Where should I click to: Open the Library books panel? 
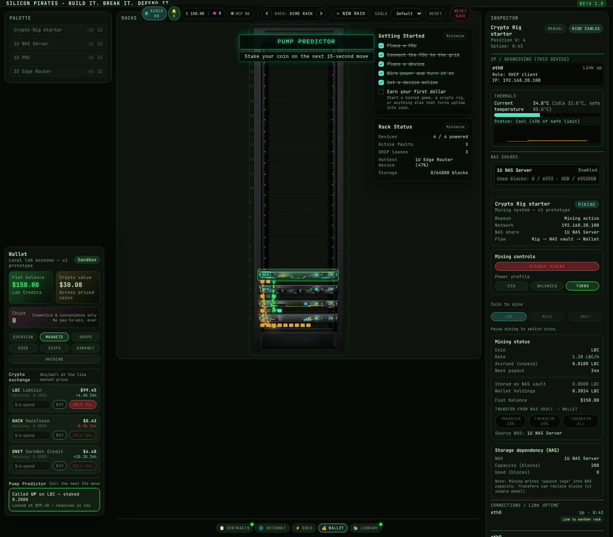[x=366, y=528]
